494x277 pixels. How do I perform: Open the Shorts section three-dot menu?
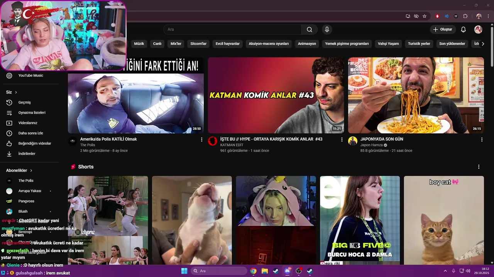[x=479, y=167]
